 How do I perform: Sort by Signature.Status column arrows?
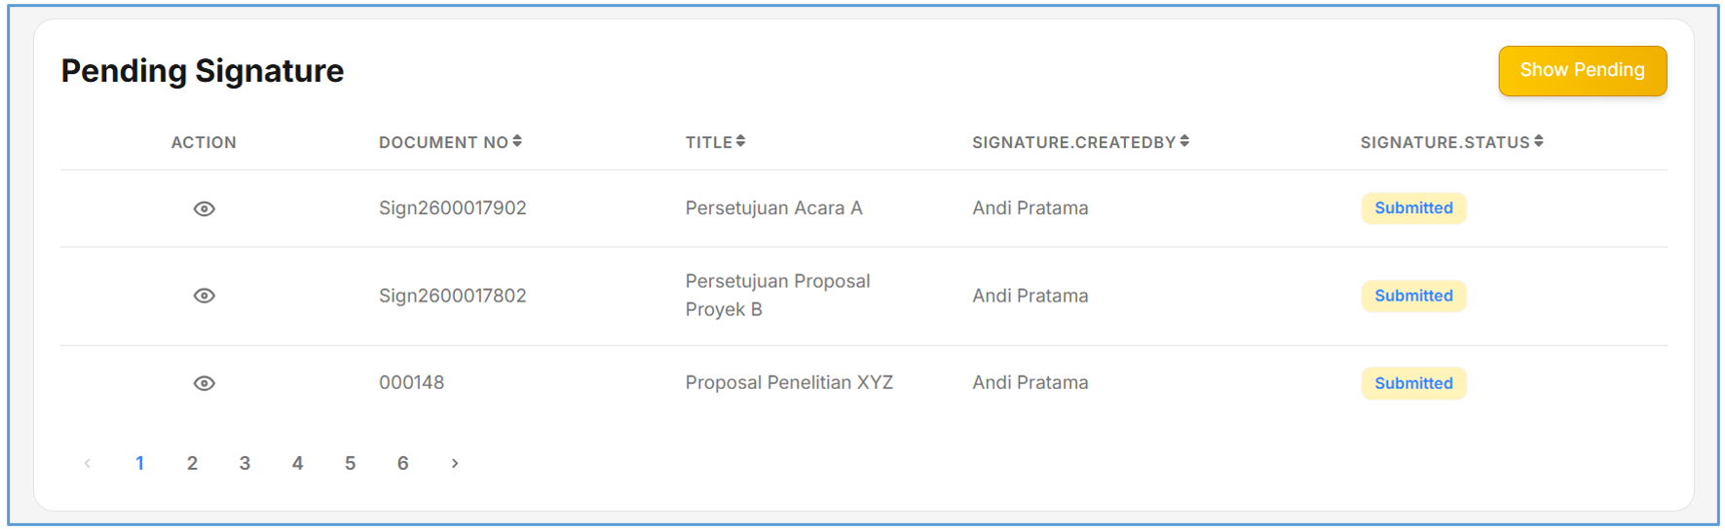1538,142
